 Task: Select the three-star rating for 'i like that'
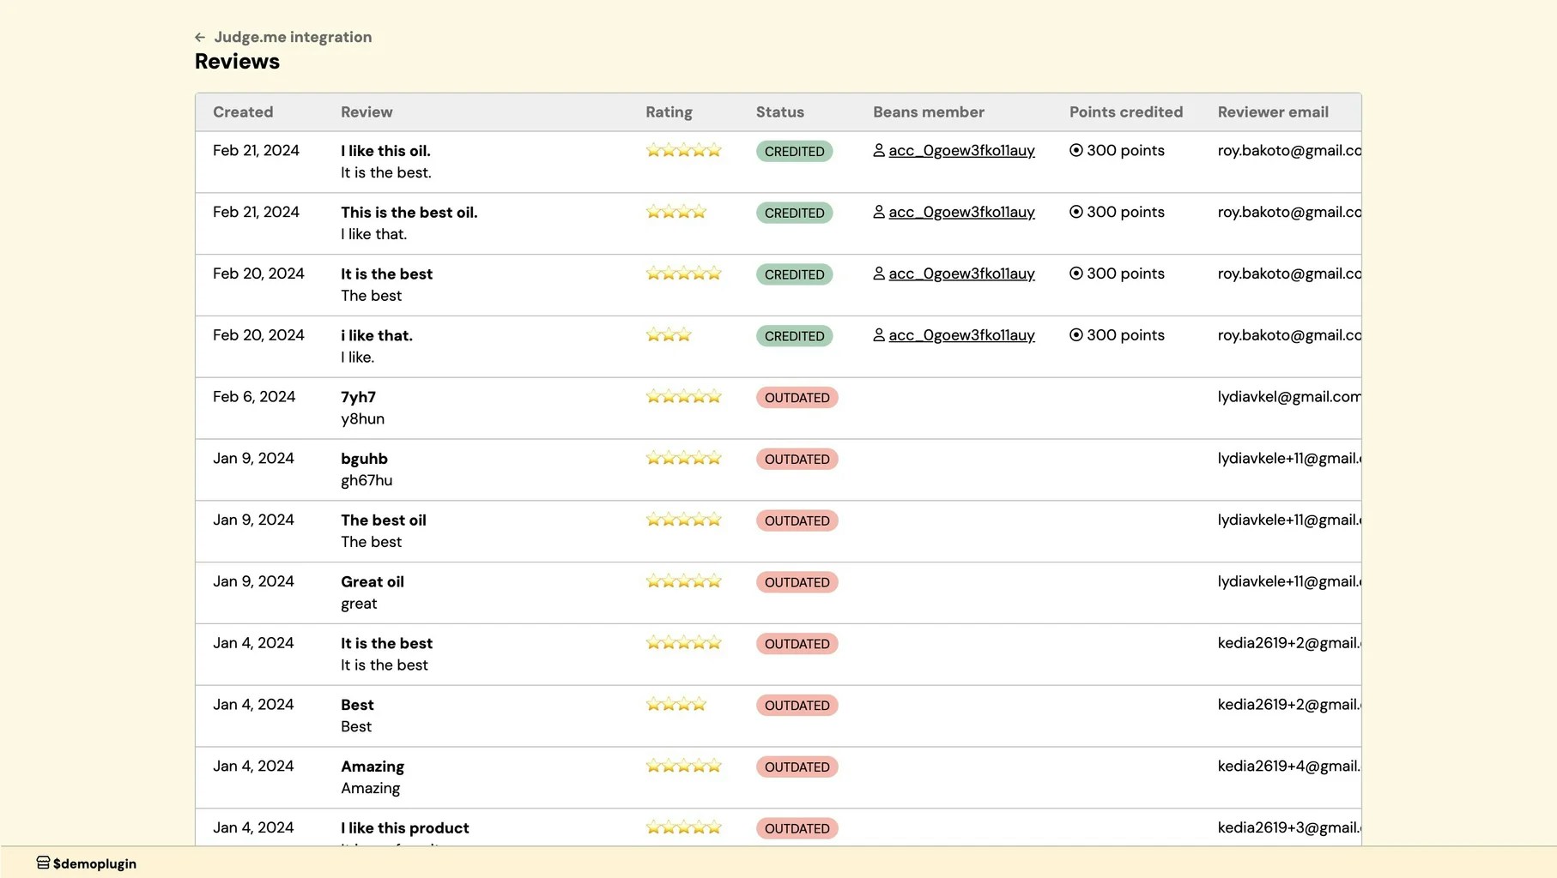(x=668, y=334)
